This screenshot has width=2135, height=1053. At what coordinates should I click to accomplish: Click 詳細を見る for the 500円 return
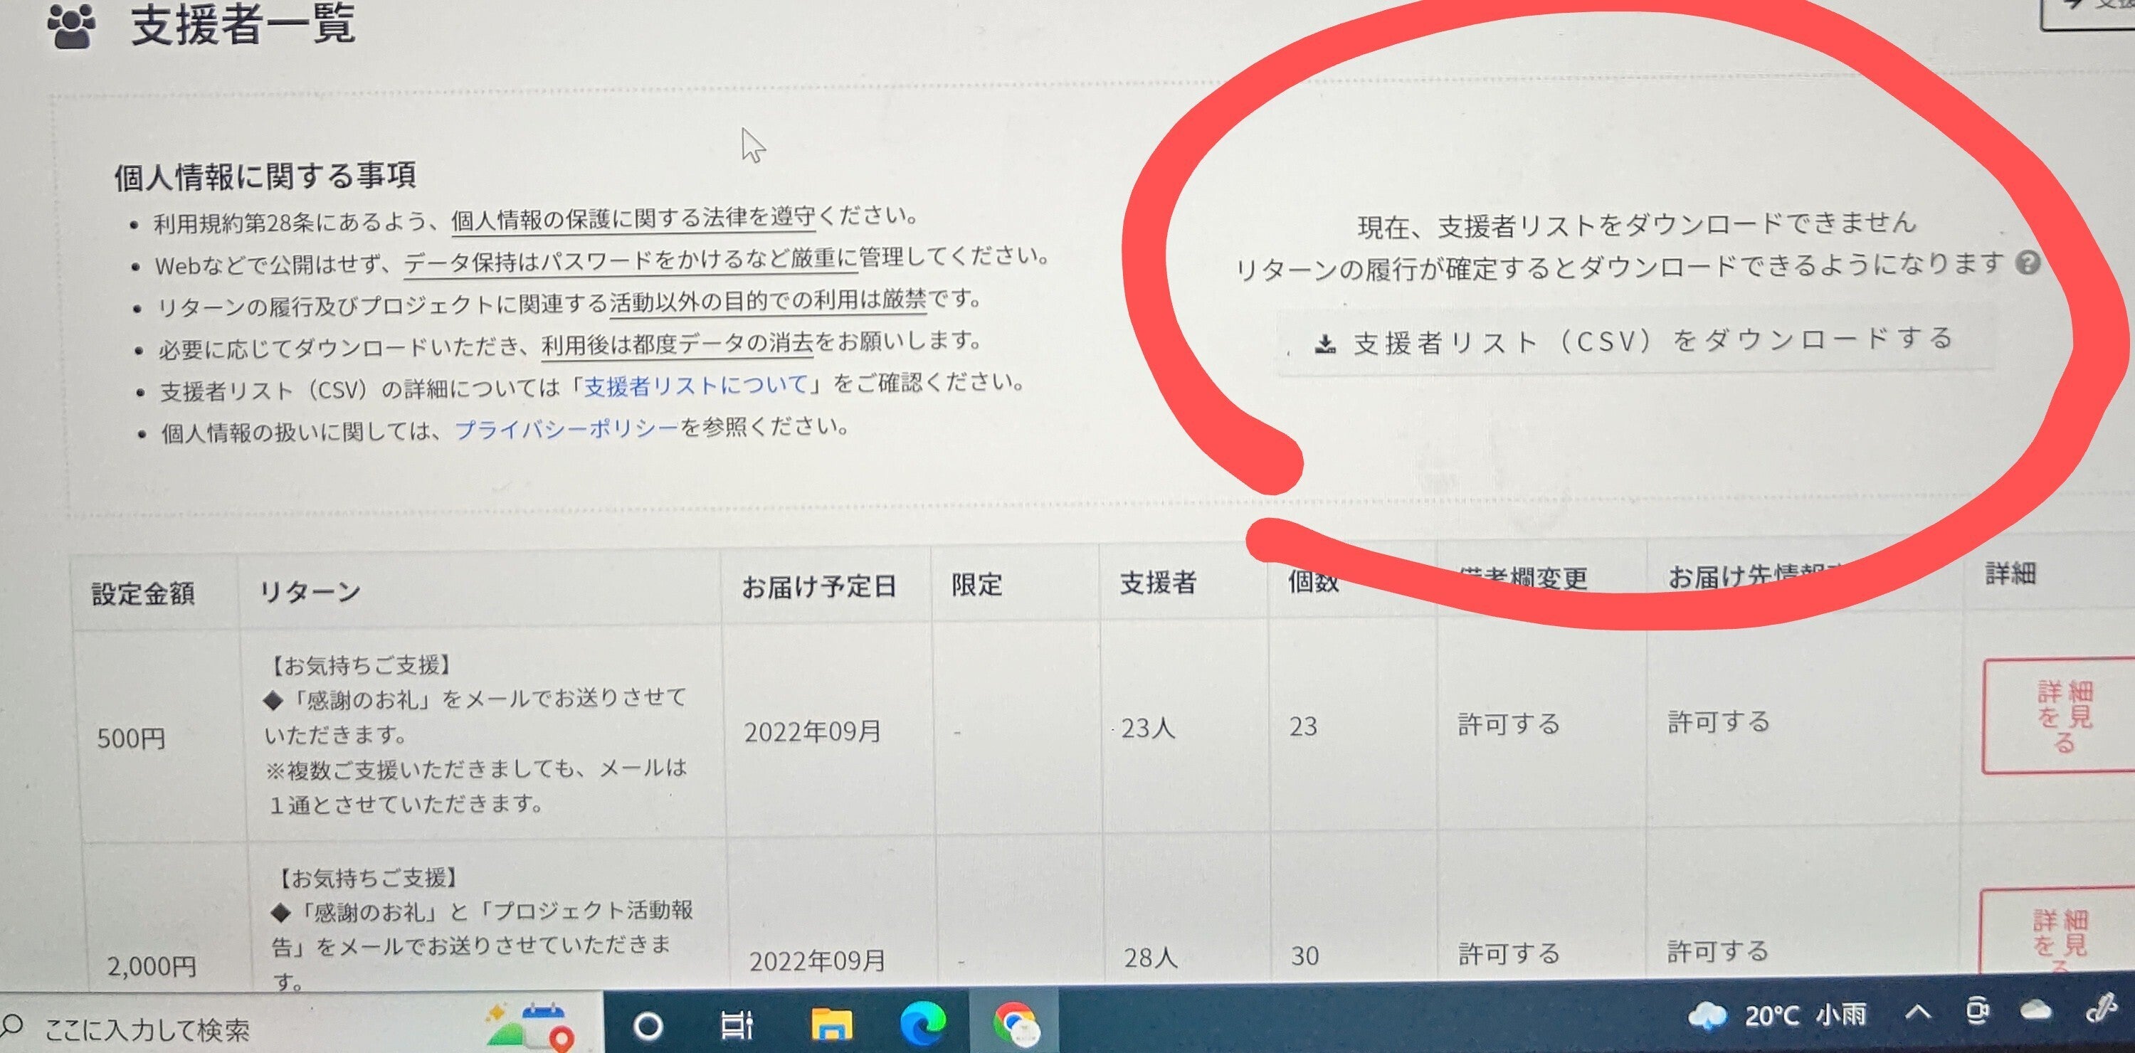pyautogui.click(x=2064, y=716)
